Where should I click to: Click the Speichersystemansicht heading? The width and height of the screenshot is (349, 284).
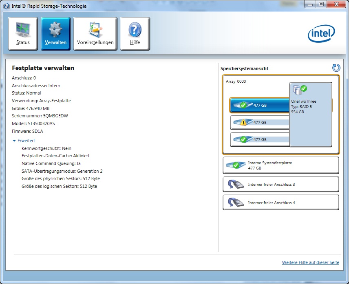click(x=244, y=68)
